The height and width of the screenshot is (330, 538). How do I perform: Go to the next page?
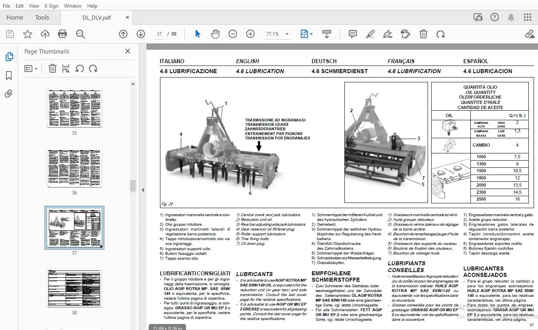pos(140,34)
